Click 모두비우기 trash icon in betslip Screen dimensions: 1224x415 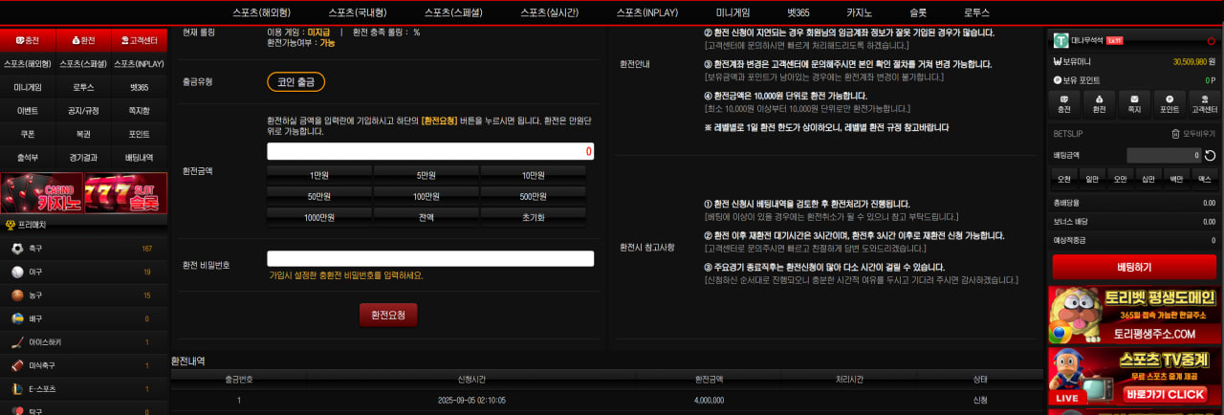click(x=1175, y=134)
